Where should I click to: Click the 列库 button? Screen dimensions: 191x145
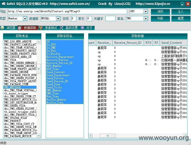point(160,19)
